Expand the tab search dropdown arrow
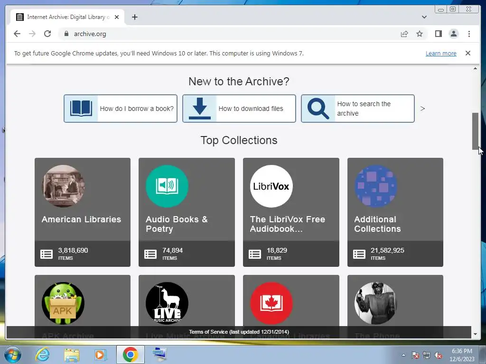The width and height of the screenshot is (486, 364). coord(424,17)
